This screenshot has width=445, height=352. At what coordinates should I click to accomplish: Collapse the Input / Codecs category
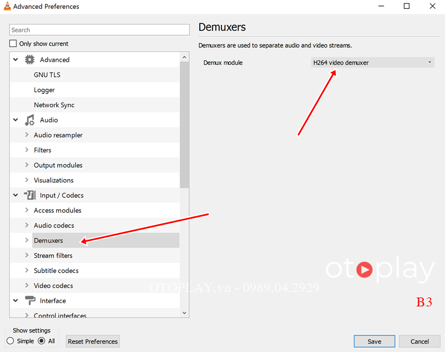(16, 195)
